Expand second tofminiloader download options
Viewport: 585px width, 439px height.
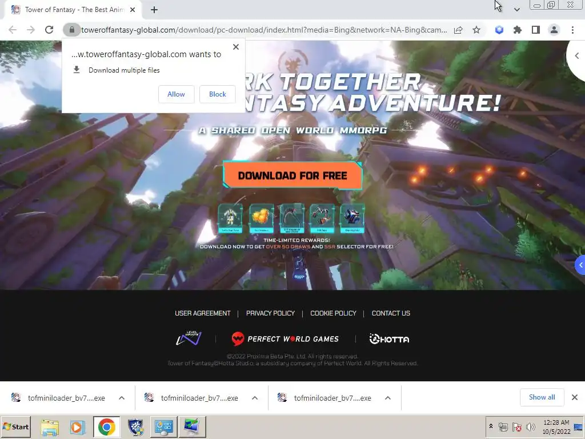[255, 398]
